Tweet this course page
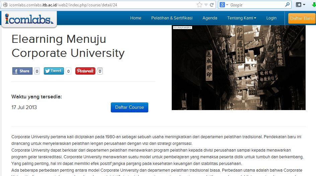Image resolution: width=316 pixels, height=176 pixels. (x=54, y=71)
